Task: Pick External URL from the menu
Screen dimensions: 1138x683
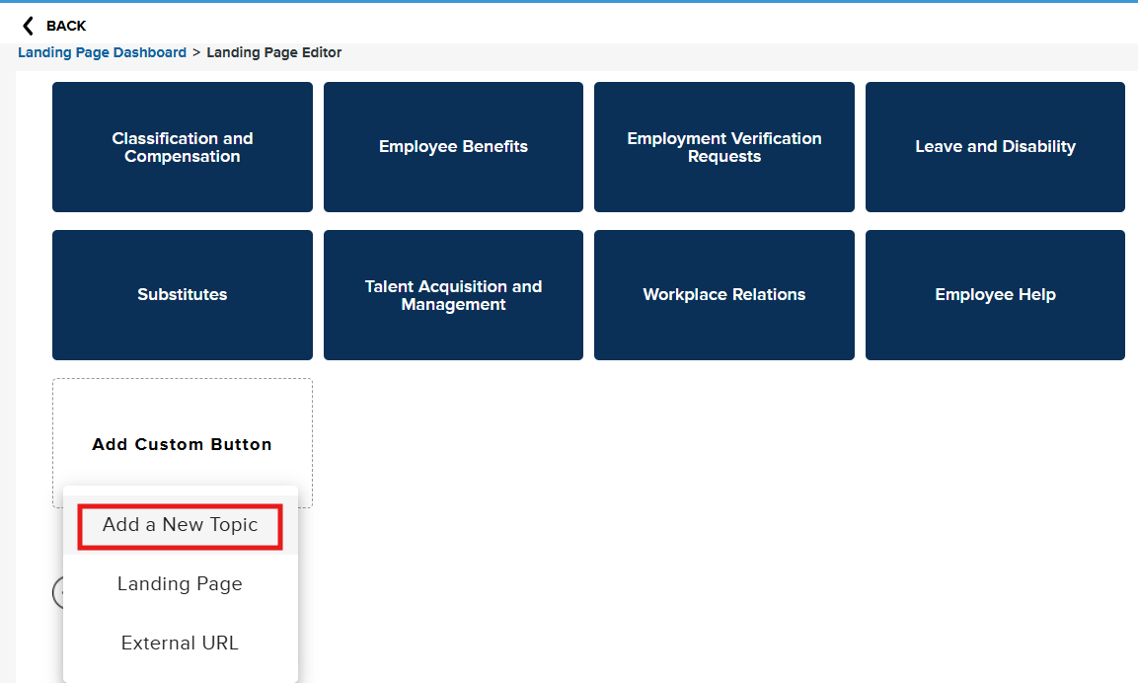Action: pyautogui.click(x=180, y=643)
